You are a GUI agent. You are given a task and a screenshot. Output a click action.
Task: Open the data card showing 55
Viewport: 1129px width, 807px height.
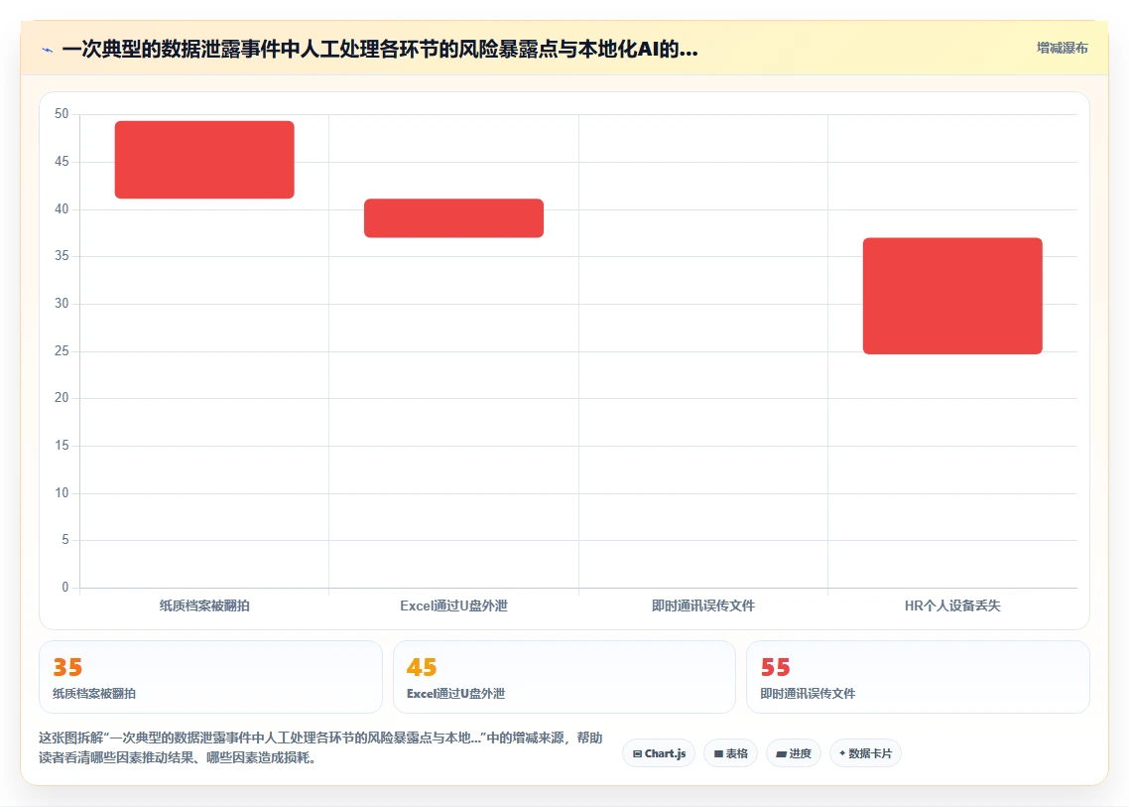coord(918,677)
